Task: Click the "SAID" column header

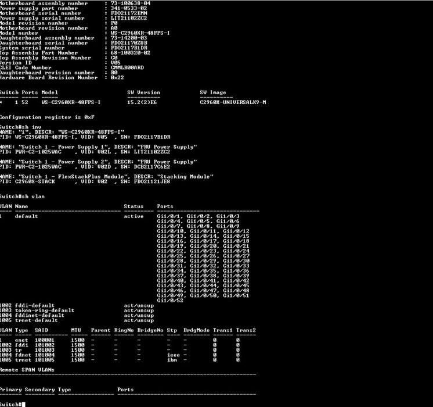Action: pos(41,330)
